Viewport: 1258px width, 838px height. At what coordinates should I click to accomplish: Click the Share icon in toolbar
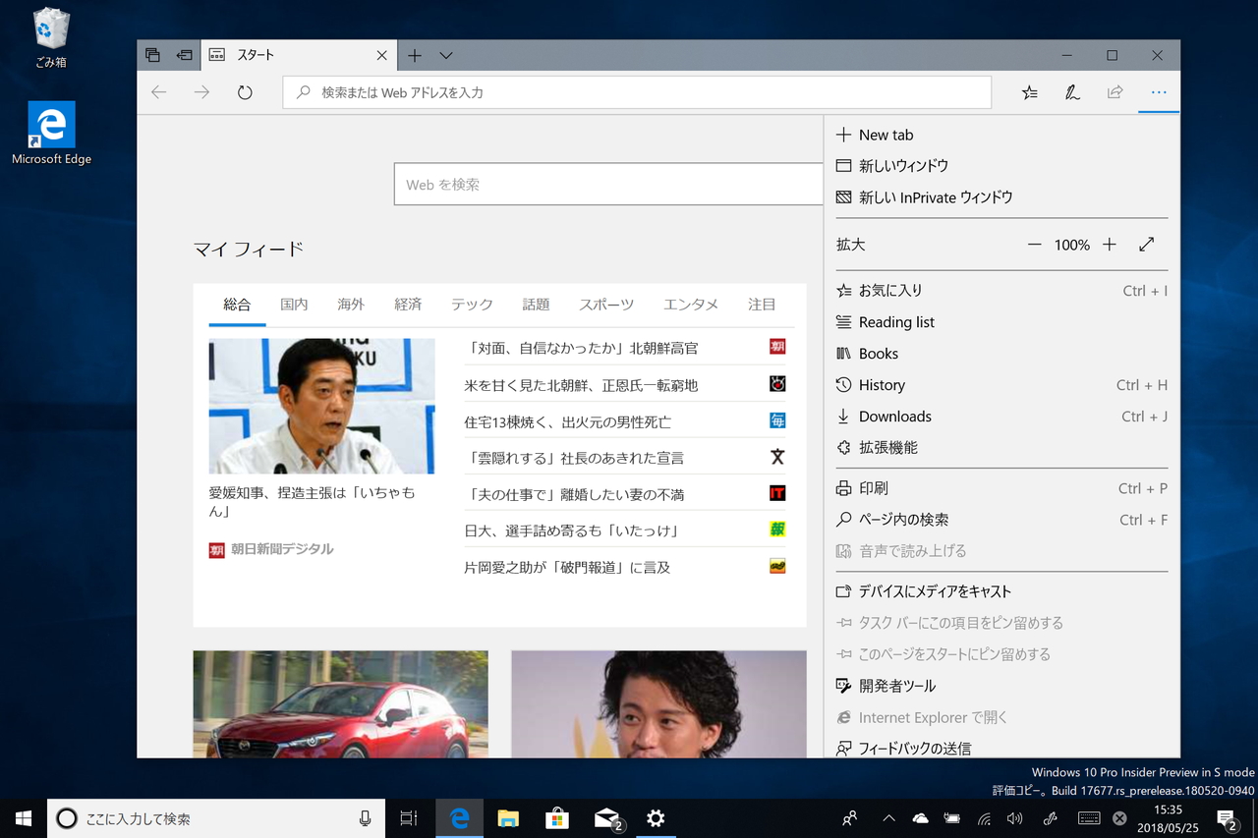(1115, 92)
